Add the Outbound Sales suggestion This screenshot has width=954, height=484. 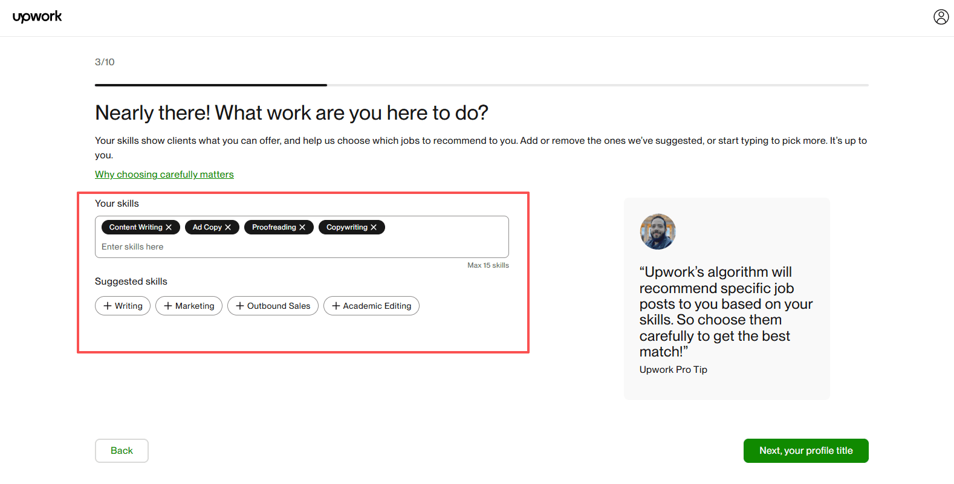273,306
